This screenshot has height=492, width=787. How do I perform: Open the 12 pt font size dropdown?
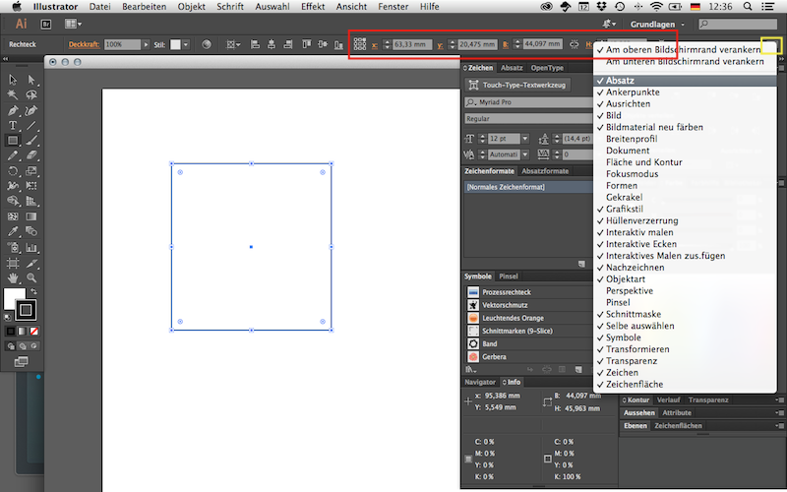pyautogui.click(x=525, y=139)
